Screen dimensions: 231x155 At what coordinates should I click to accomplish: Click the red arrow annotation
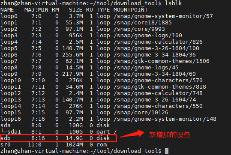[132, 134]
